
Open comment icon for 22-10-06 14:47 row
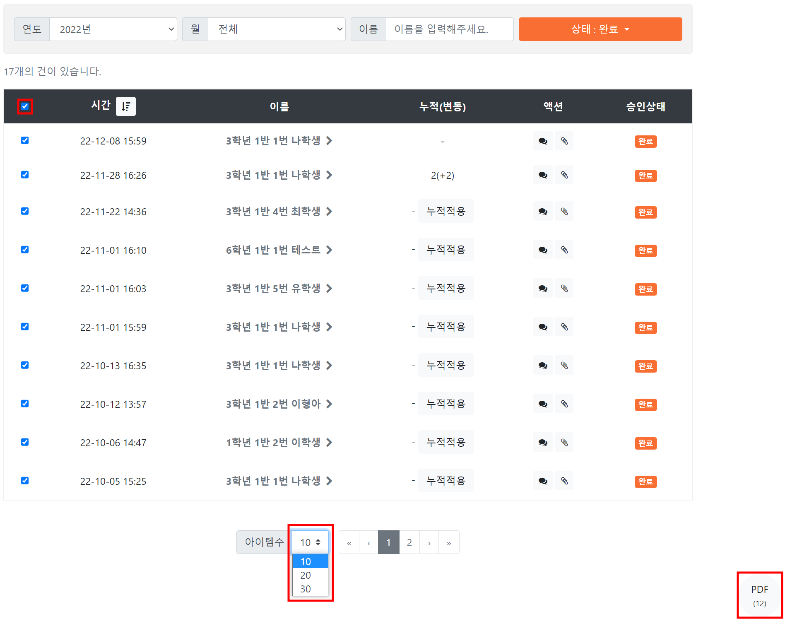click(543, 443)
